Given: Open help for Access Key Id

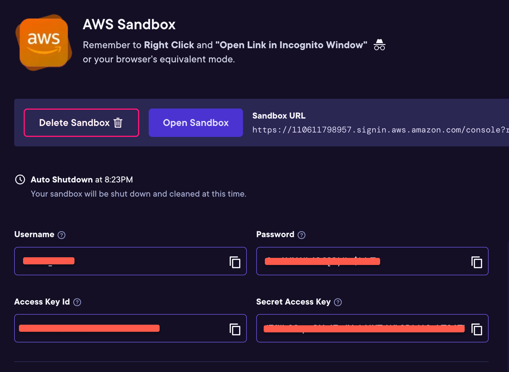Looking at the screenshot, I should click(77, 302).
